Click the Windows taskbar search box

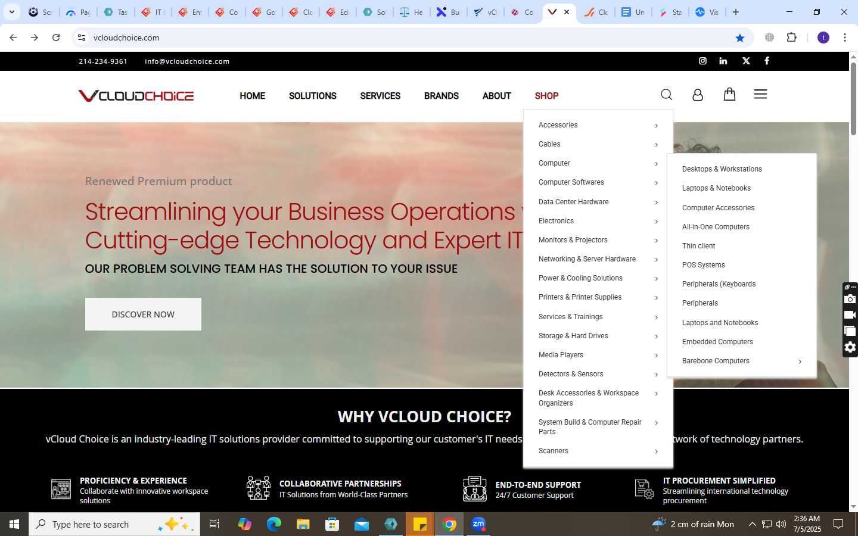coord(114,524)
